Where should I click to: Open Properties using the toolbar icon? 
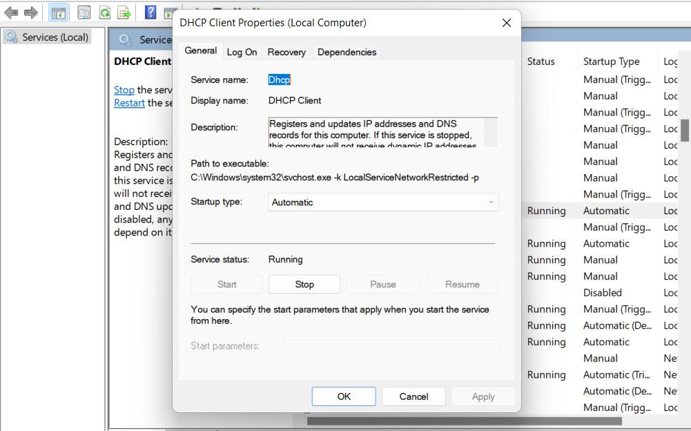(x=83, y=12)
